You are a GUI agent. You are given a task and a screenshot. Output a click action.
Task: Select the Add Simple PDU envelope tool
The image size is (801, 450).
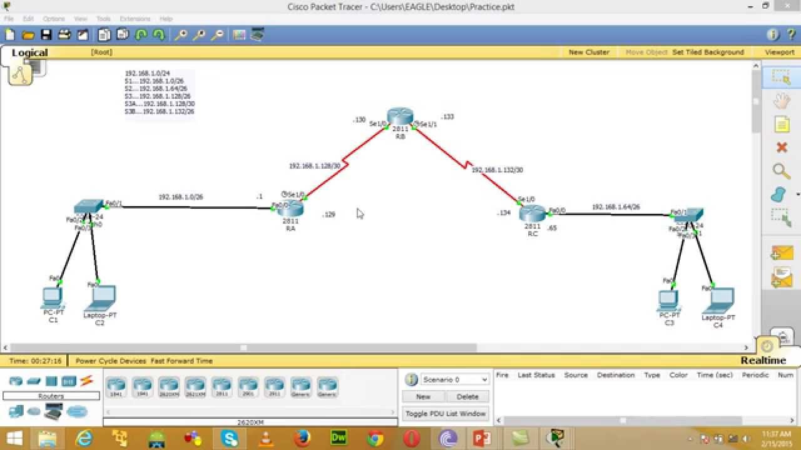pos(781,252)
